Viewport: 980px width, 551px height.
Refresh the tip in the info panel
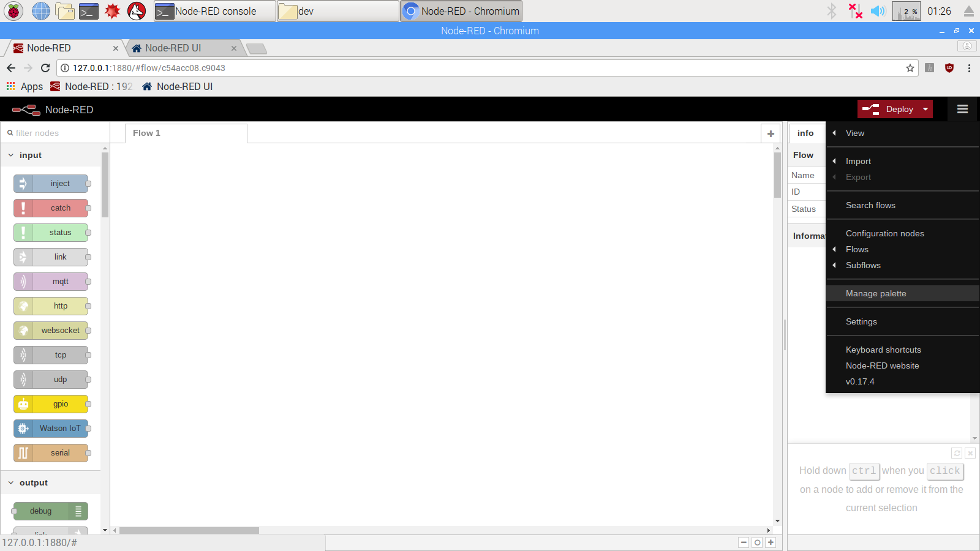click(957, 453)
